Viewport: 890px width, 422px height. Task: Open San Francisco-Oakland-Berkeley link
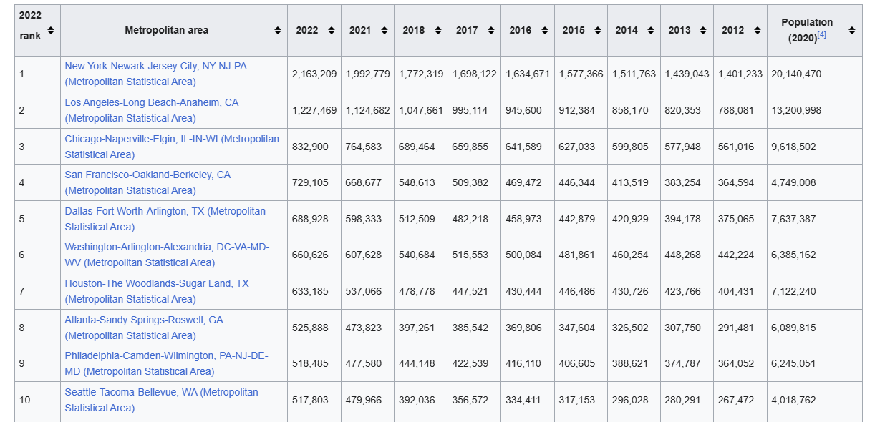[147, 182]
